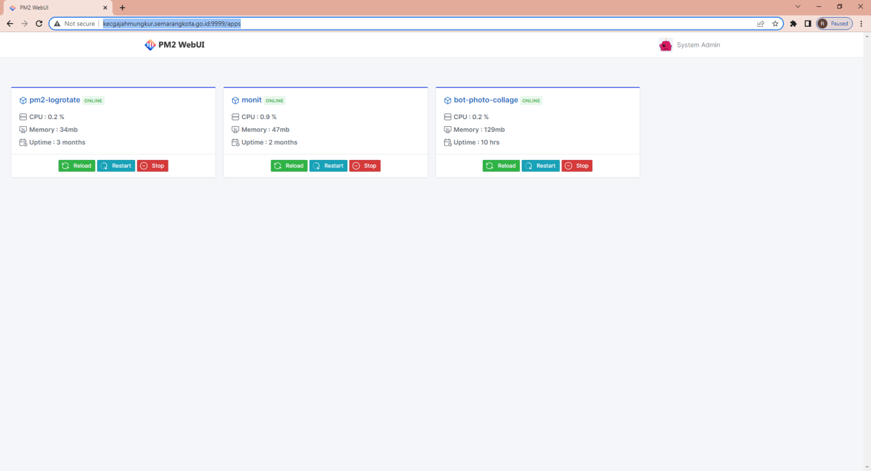
Task: Click the ONLINE badge on pm2-logrotate
Action: click(x=94, y=101)
